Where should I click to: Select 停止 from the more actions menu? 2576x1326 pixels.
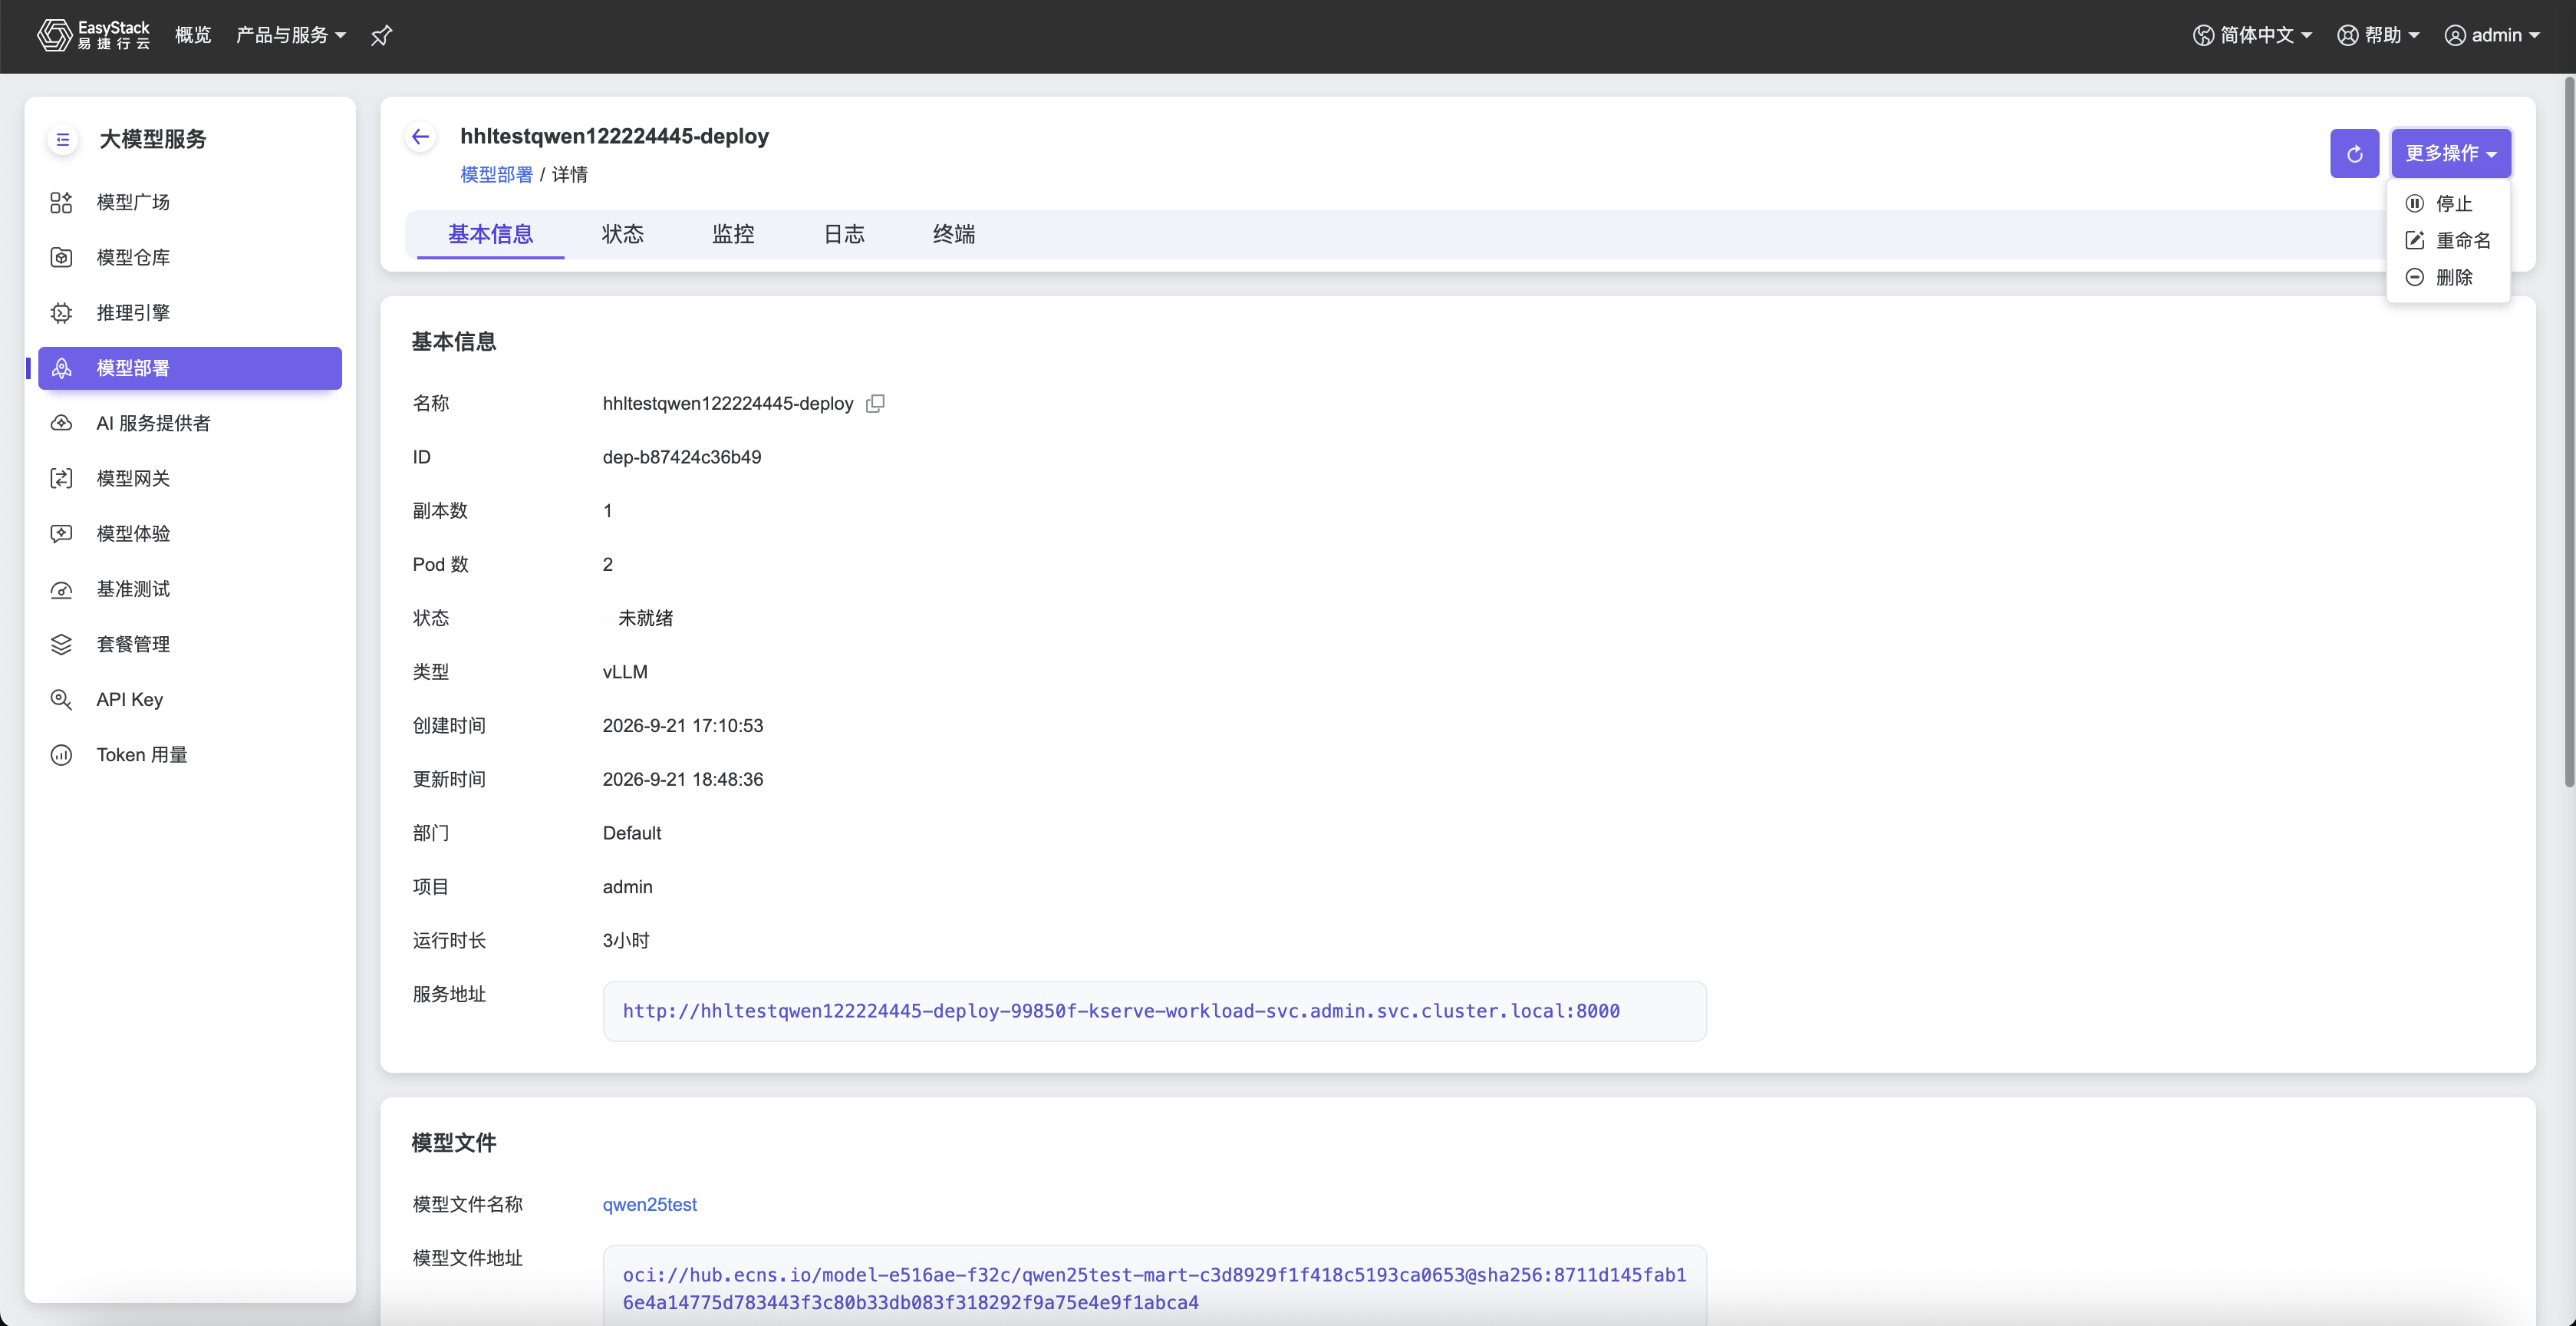coord(2448,203)
